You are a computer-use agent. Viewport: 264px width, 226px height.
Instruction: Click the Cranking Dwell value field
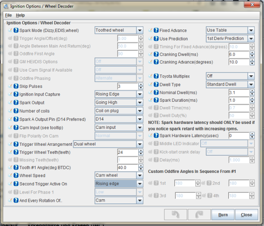click(x=238, y=54)
